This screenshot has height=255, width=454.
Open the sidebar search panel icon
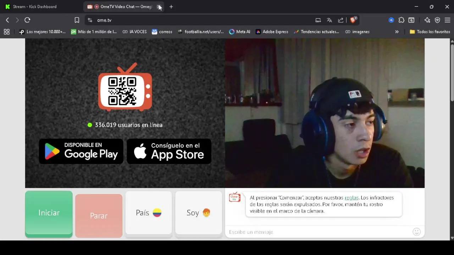(411, 20)
